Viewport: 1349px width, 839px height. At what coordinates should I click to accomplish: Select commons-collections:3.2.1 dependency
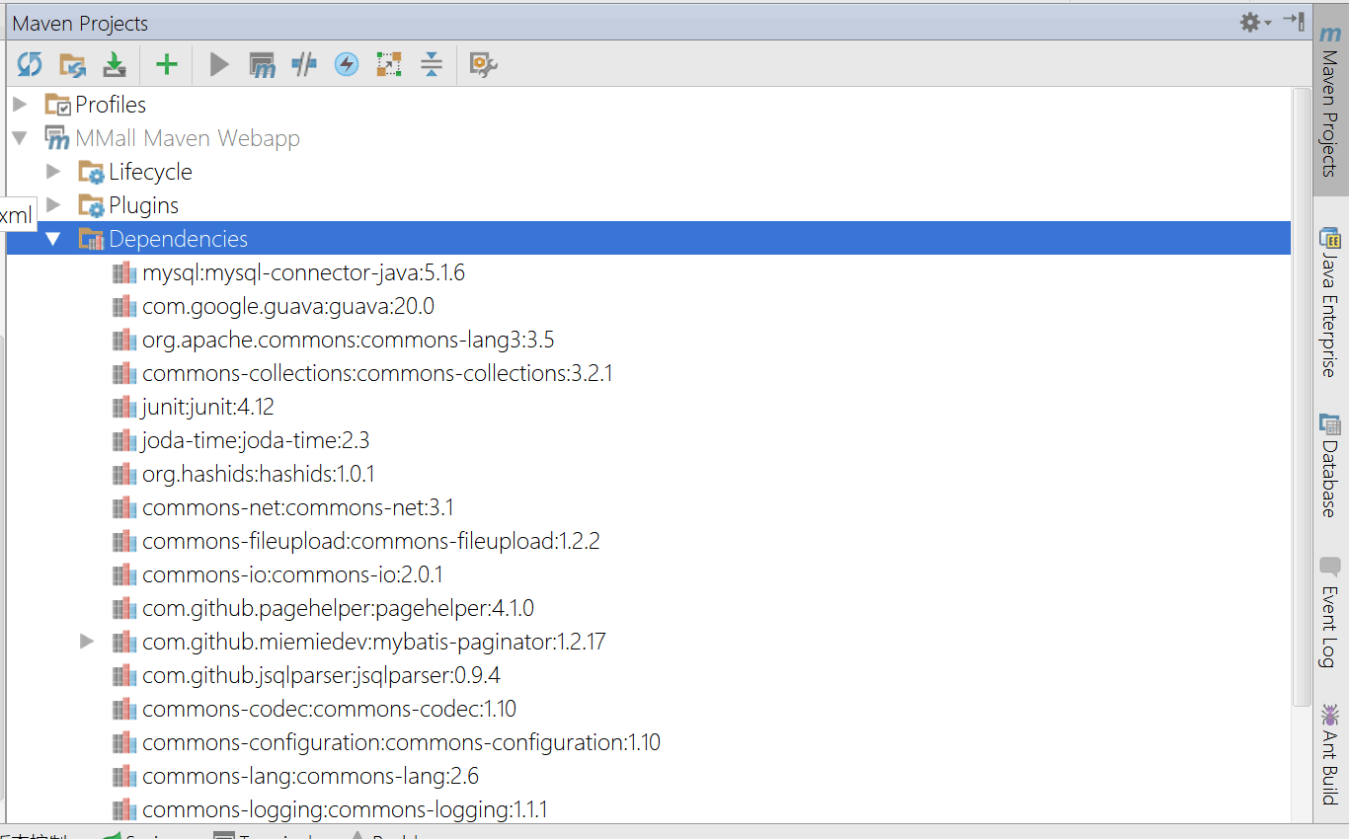pyautogui.click(x=377, y=373)
